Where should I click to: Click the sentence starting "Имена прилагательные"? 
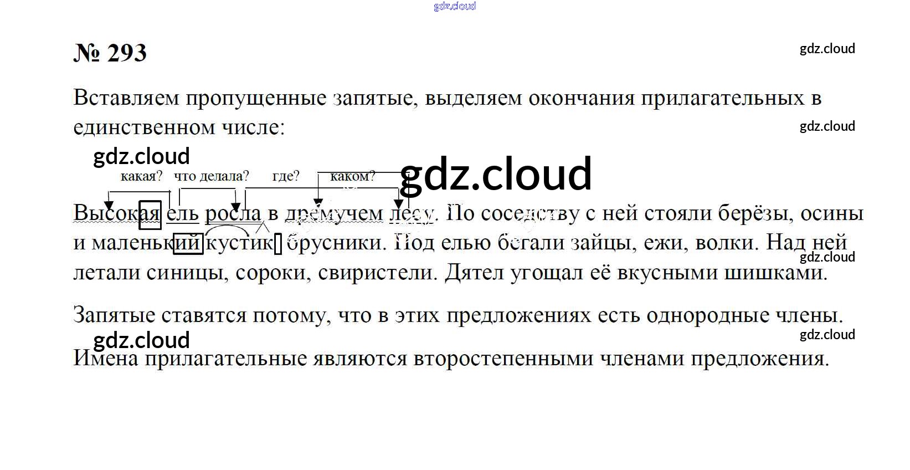coord(451,359)
